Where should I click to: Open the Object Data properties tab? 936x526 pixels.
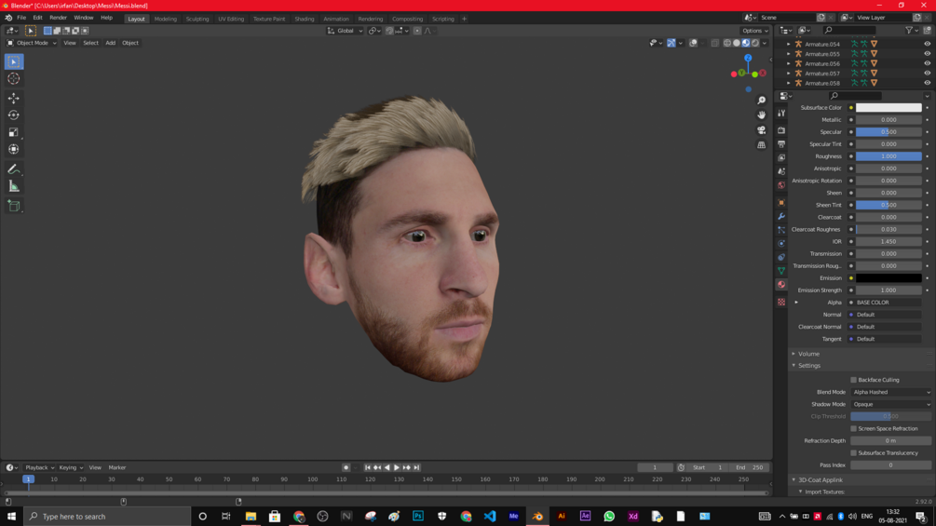click(x=781, y=271)
